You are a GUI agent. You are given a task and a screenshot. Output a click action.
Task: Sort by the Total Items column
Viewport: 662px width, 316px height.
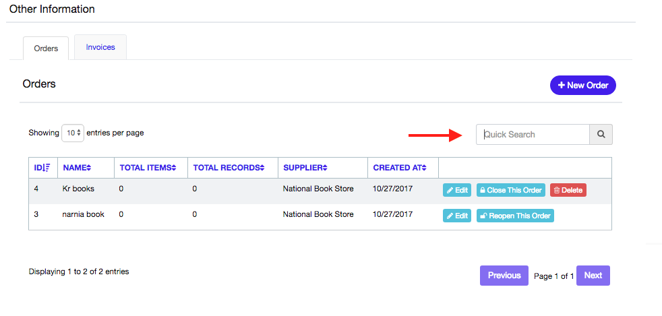pos(148,168)
